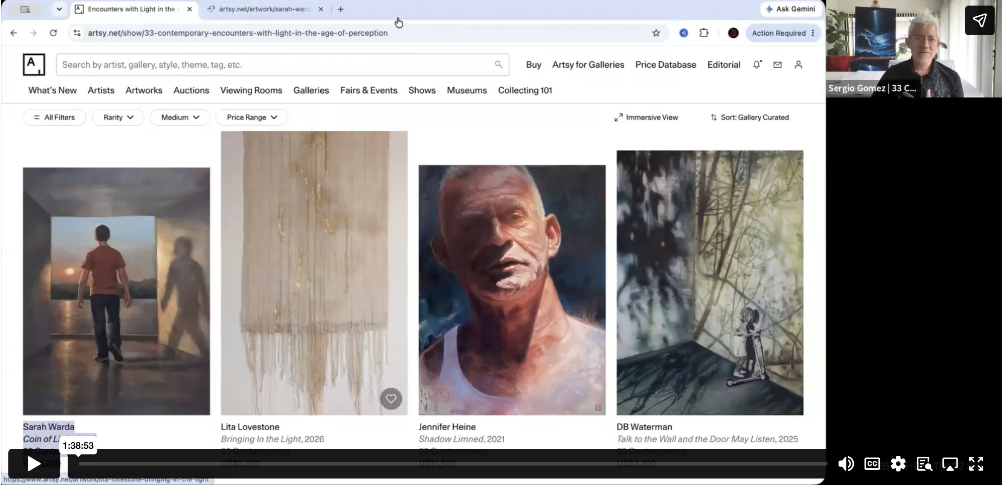Switch to the artsy.net/artwork tab

[x=265, y=9]
